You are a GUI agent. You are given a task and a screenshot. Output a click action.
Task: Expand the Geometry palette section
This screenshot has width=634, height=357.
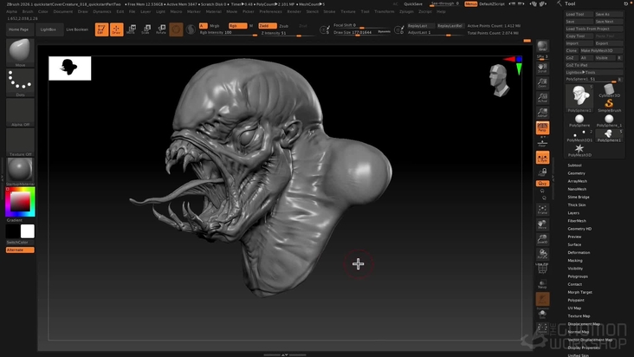(576, 173)
